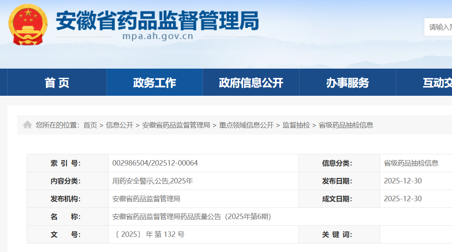Open the 政府信息公开 navigation menu

pos(251,83)
